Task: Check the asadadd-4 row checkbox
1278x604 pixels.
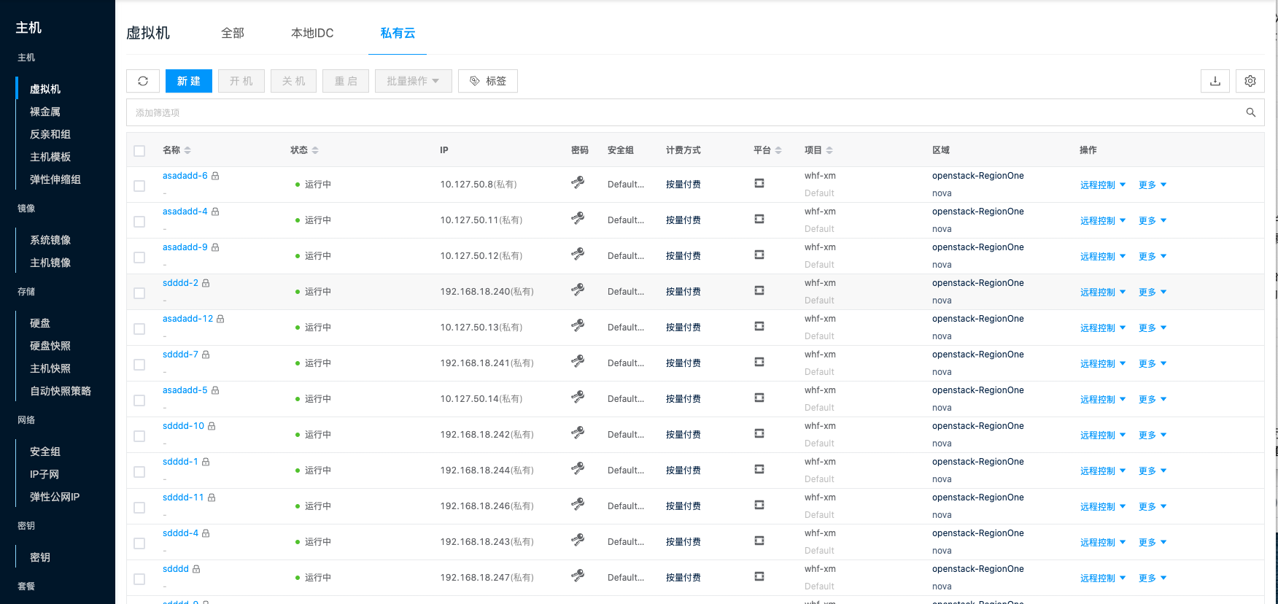Action: 139,222
